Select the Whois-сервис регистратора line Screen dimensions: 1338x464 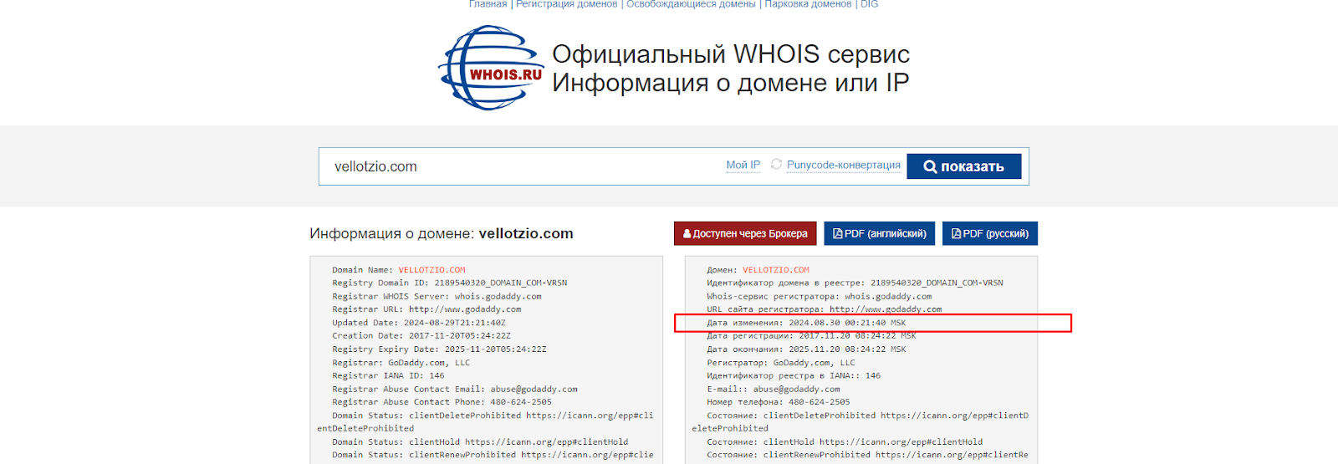click(820, 296)
